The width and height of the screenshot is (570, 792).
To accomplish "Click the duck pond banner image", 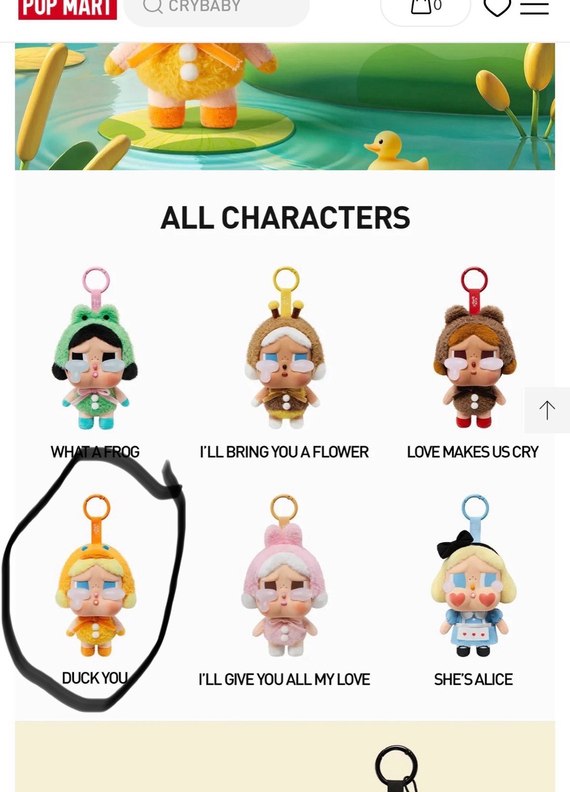I will point(285,106).
